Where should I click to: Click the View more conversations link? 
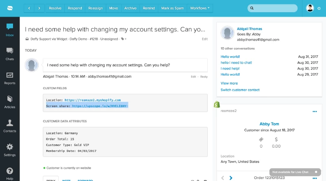point(229,83)
